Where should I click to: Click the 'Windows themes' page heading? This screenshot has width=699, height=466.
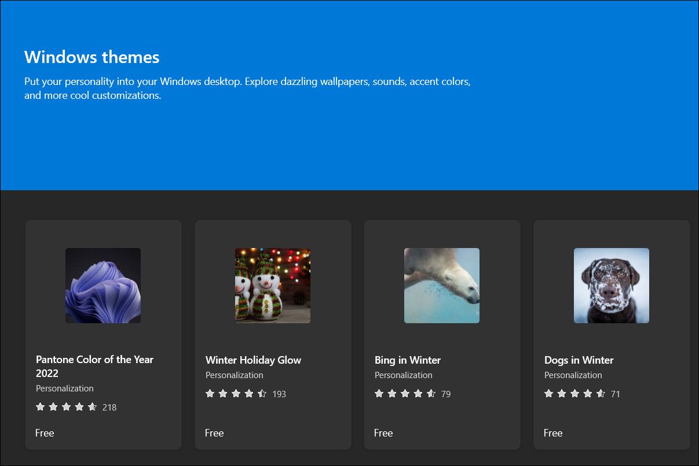pos(92,57)
